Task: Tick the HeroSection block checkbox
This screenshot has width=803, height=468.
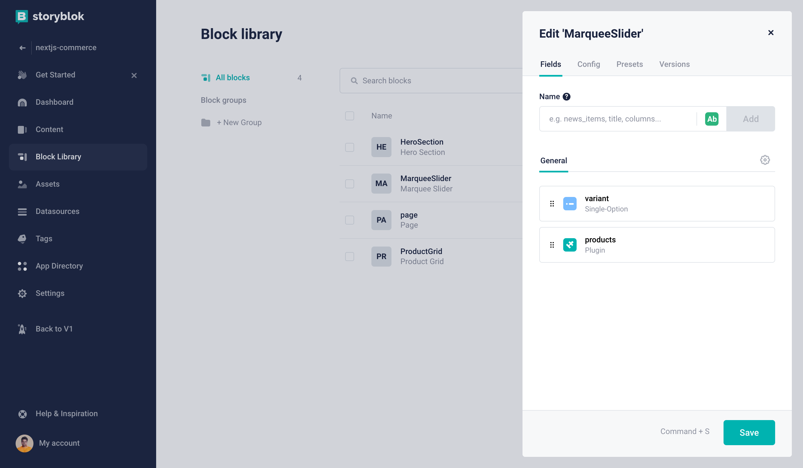Action: [x=350, y=147]
